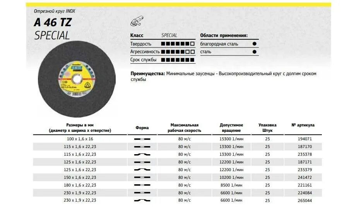This screenshot has width=359, height=207.
Task: Click the Области применения heading
Action: [x=224, y=35]
